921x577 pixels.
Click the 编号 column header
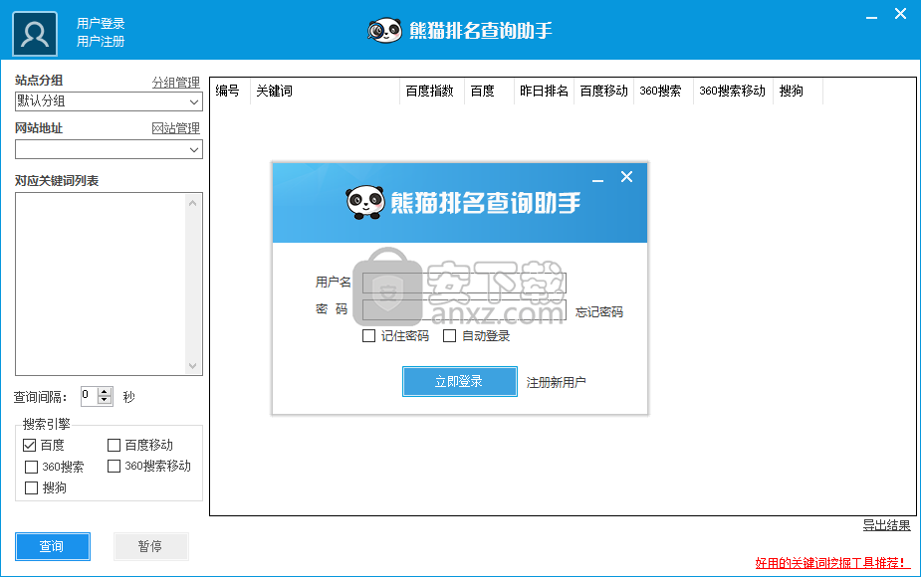230,91
